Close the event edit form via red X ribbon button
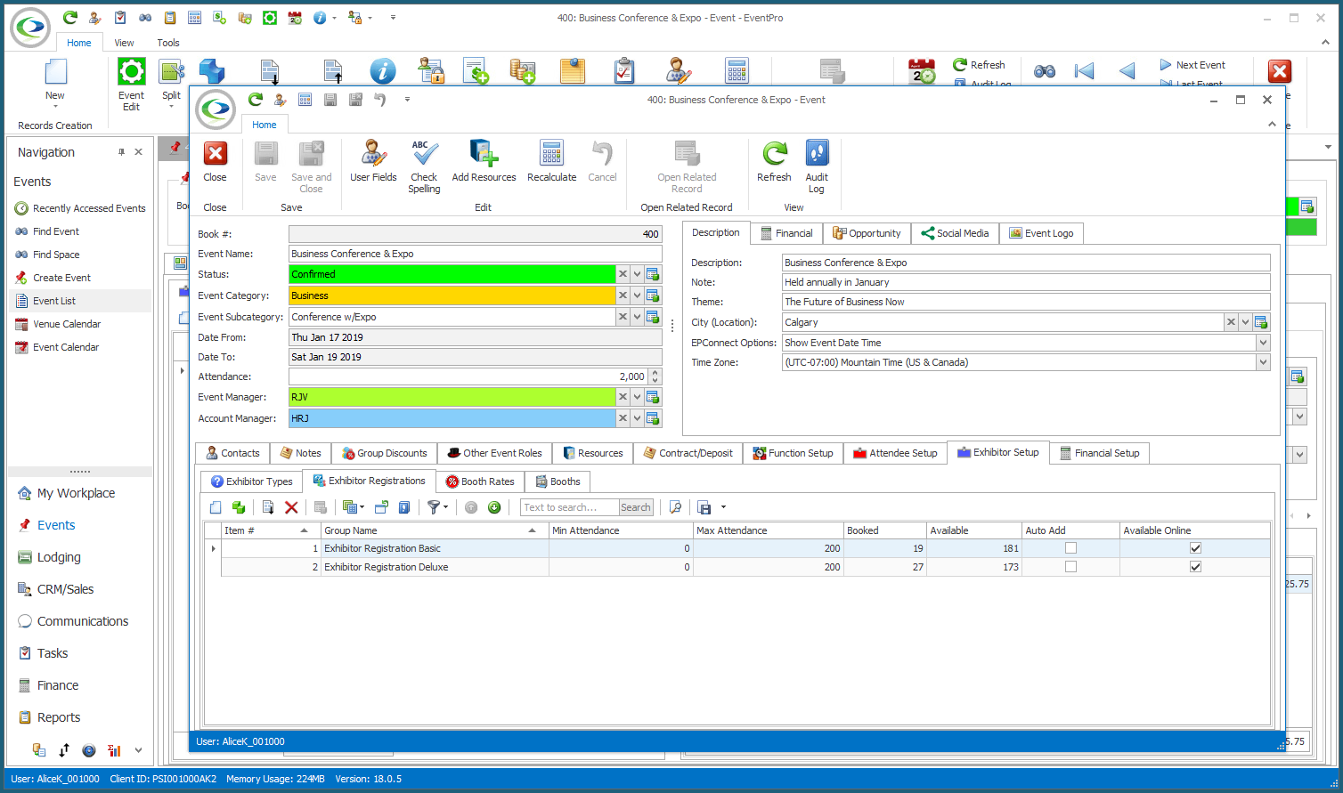The image size is (1343, 793). 215,161
